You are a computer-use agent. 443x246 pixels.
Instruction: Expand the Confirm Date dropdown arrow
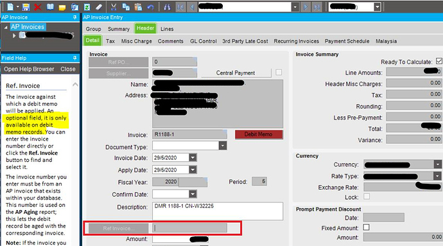click(193, 194)
